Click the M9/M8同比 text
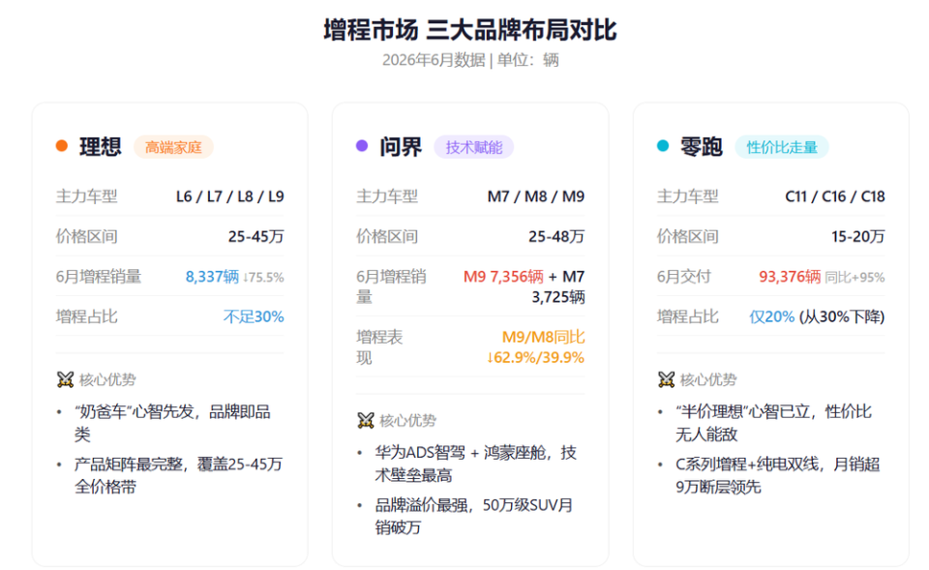This screenshot has height=570, width=929. coord(543,337)
